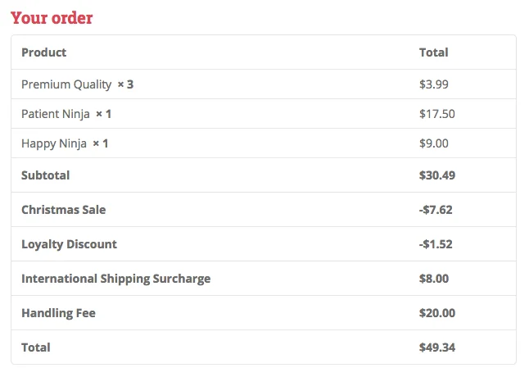Select the $30.49 subtotal amount

point(436,175)
